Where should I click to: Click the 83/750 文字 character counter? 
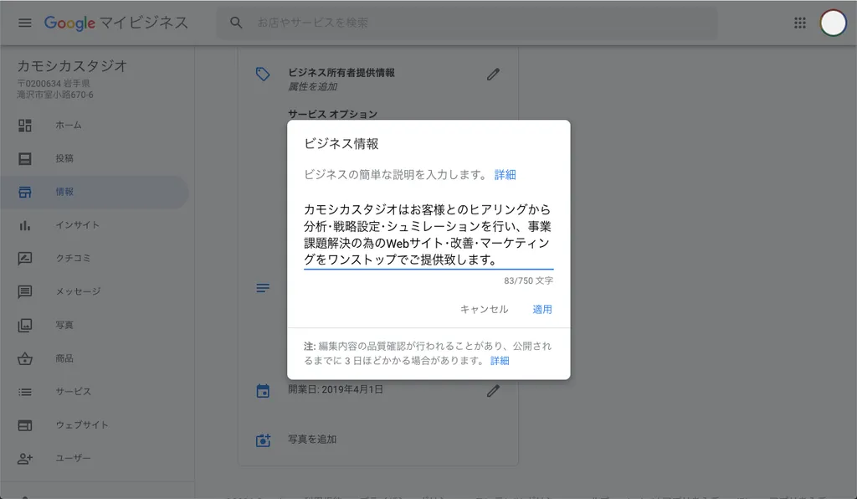point(529,280)
